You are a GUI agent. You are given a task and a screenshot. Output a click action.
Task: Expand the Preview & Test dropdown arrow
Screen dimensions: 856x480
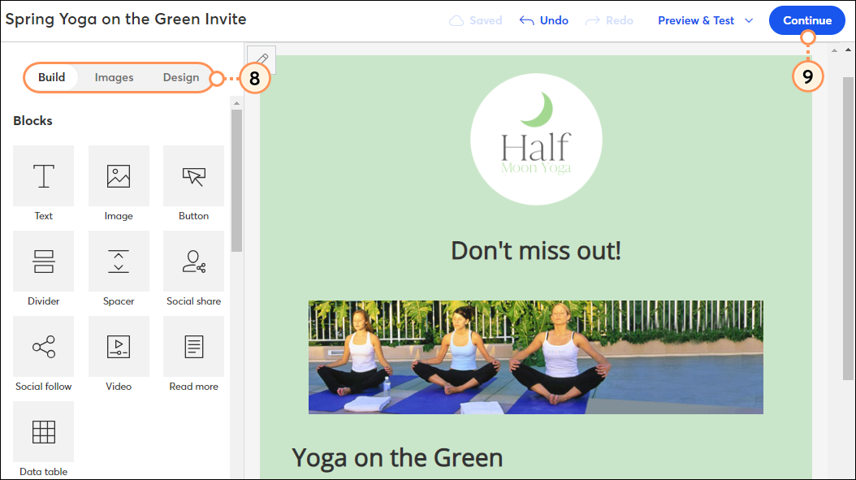(x=749, y=21)
